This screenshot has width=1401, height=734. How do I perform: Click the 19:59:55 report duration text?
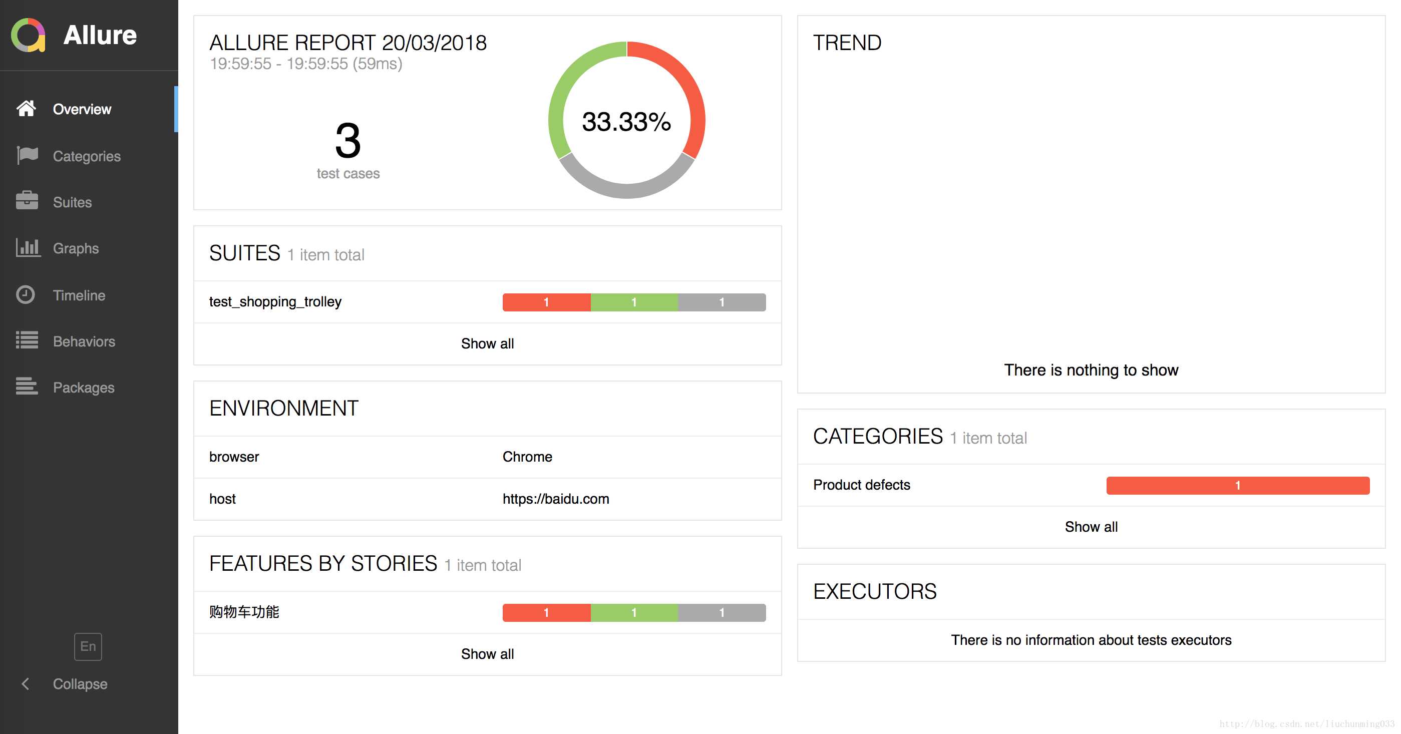click(x=306, y=64)
